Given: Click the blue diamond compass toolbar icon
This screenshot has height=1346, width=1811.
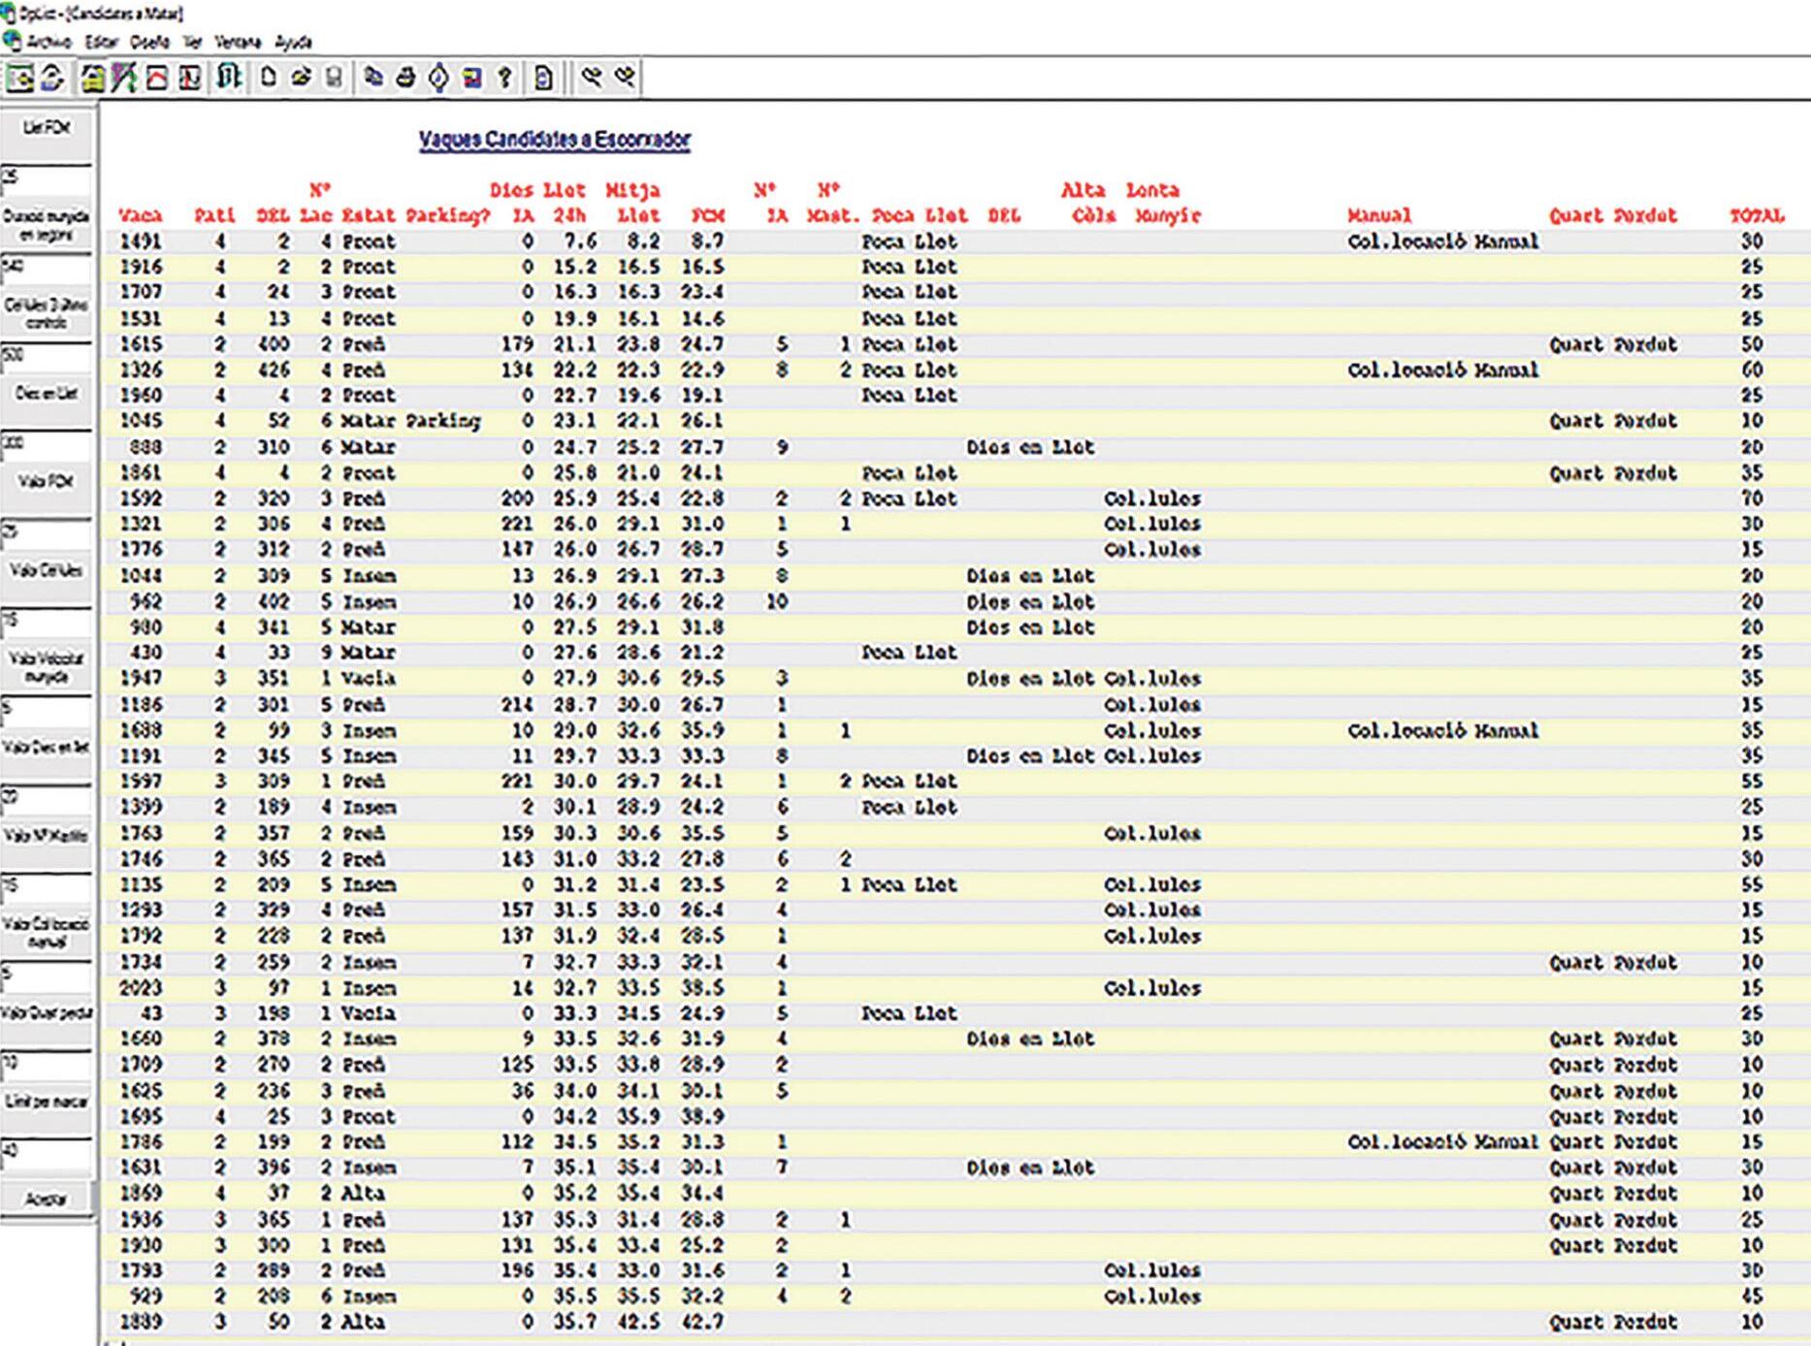Looking at the screenshot, I should (438, 78).
